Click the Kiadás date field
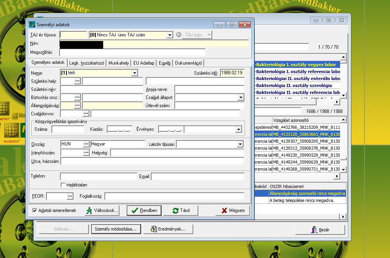This screenshot has width=390, height=258. [120, 129]
